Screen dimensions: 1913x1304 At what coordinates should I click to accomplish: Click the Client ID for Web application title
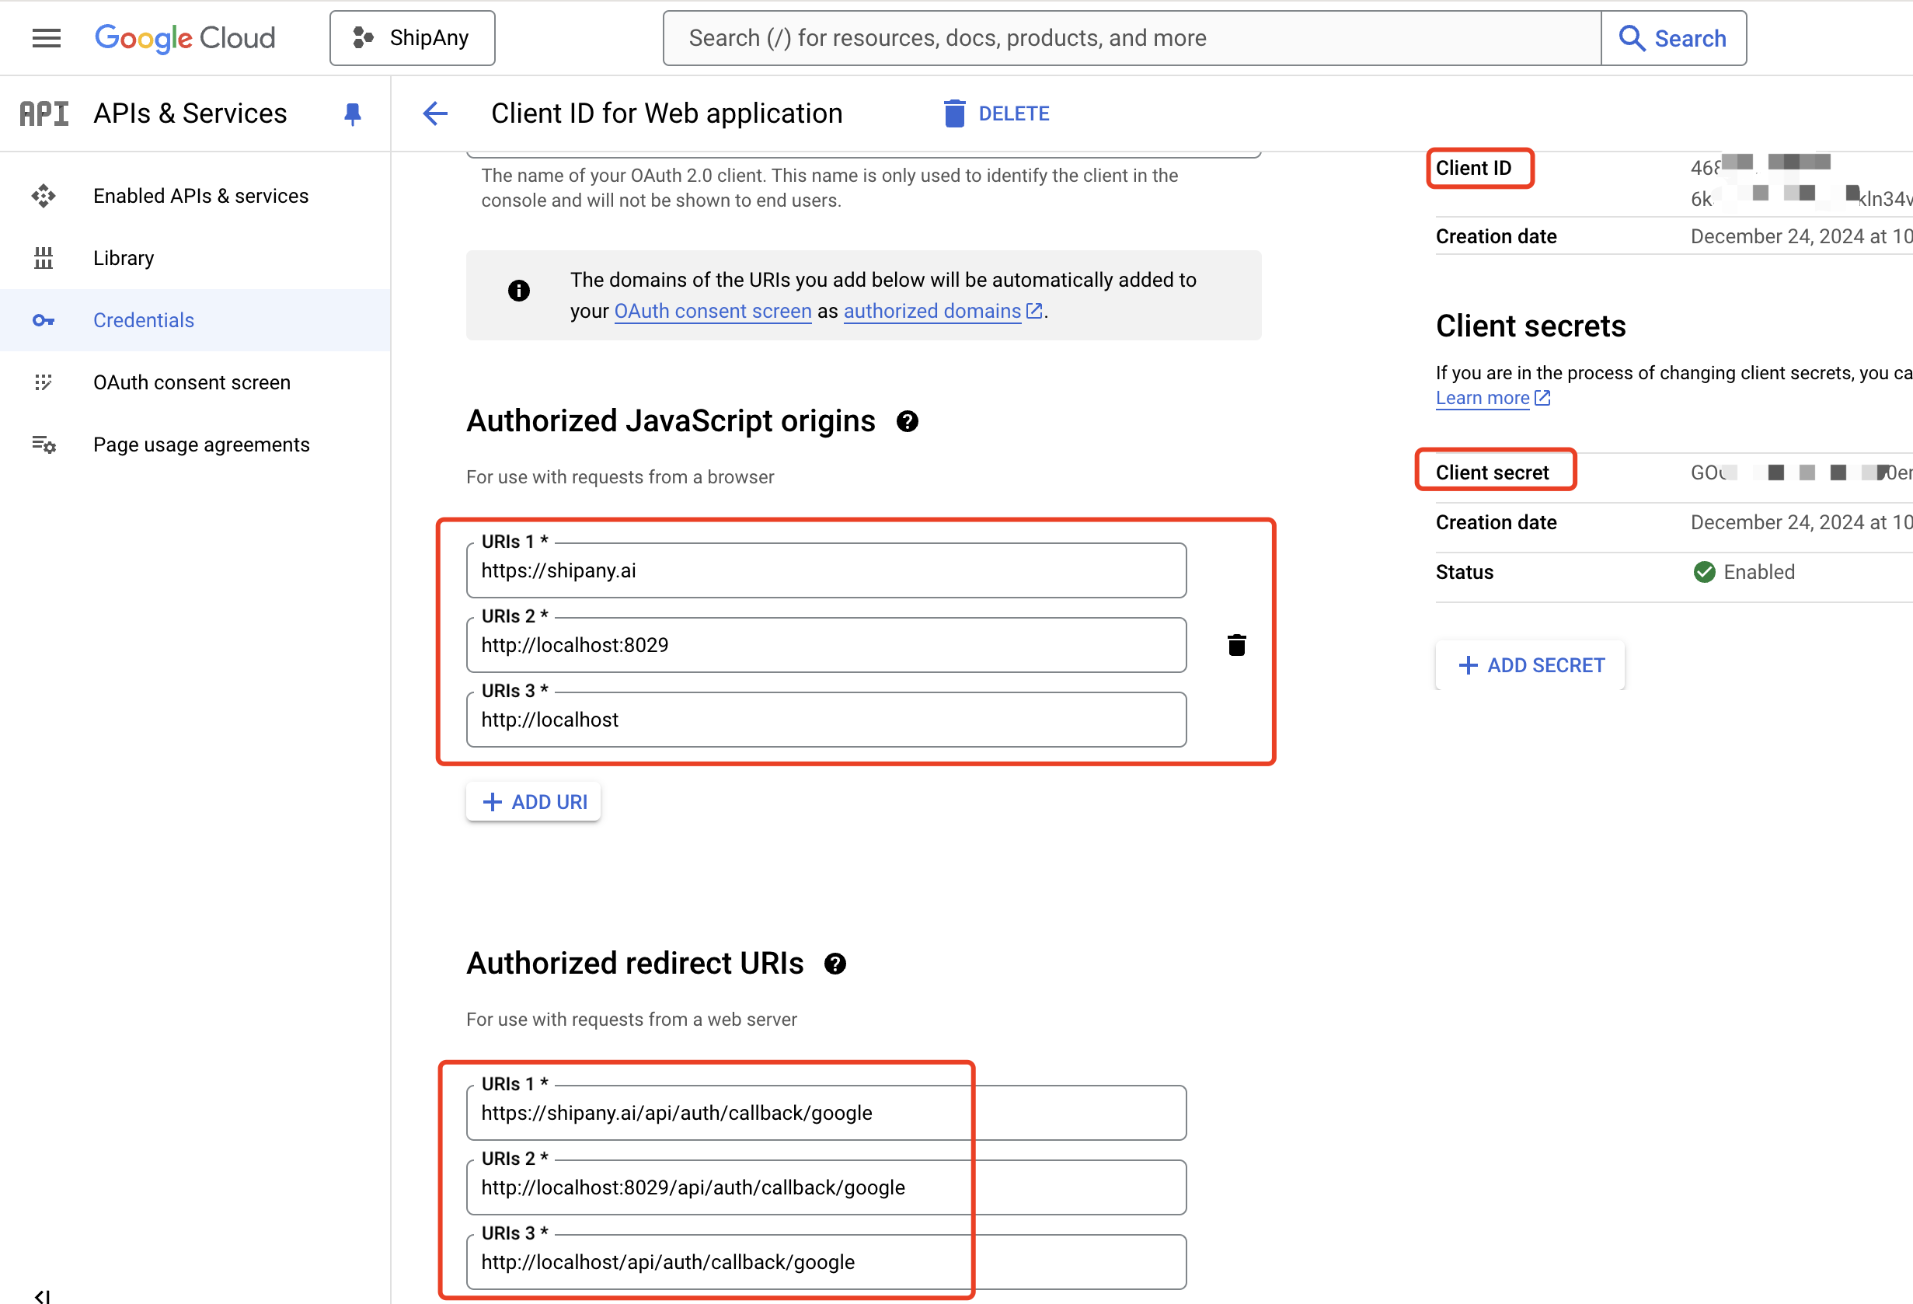tap(667, 113)
